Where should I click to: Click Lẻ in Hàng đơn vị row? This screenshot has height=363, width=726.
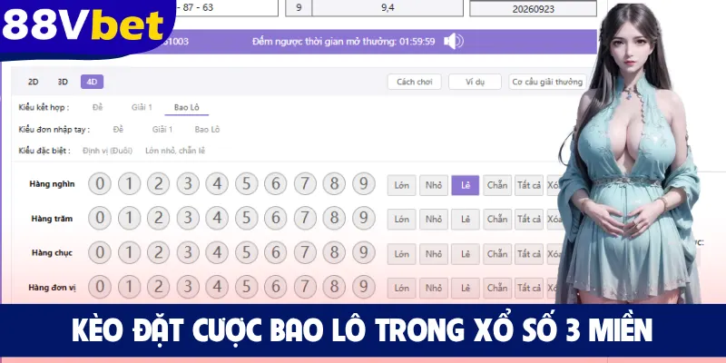(x=466, y=289)
